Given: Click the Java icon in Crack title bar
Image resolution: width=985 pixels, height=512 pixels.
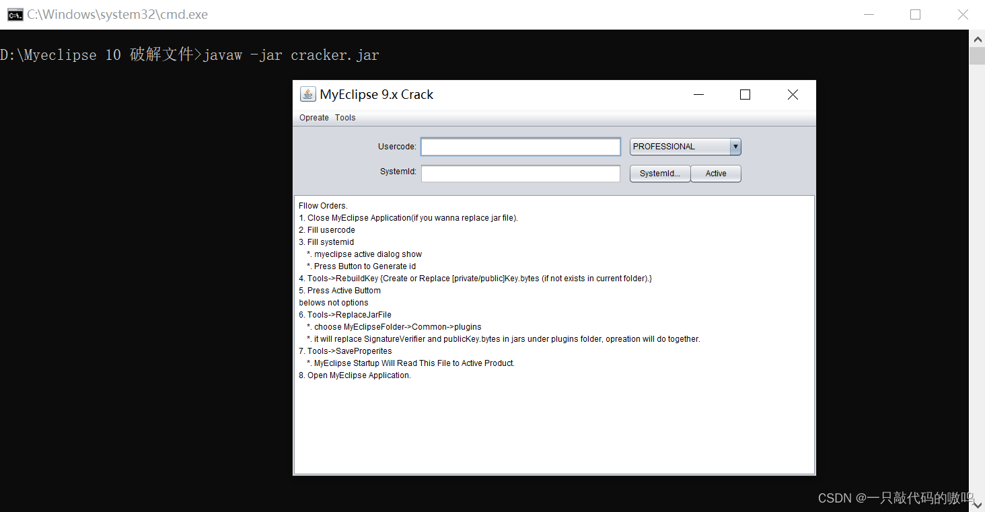Looking at the screenshot, I should [307, 94].
